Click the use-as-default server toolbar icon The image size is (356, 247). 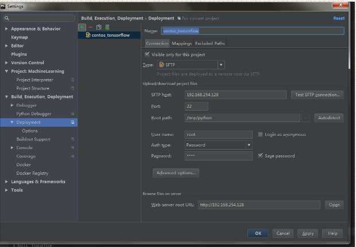(107, 27)
